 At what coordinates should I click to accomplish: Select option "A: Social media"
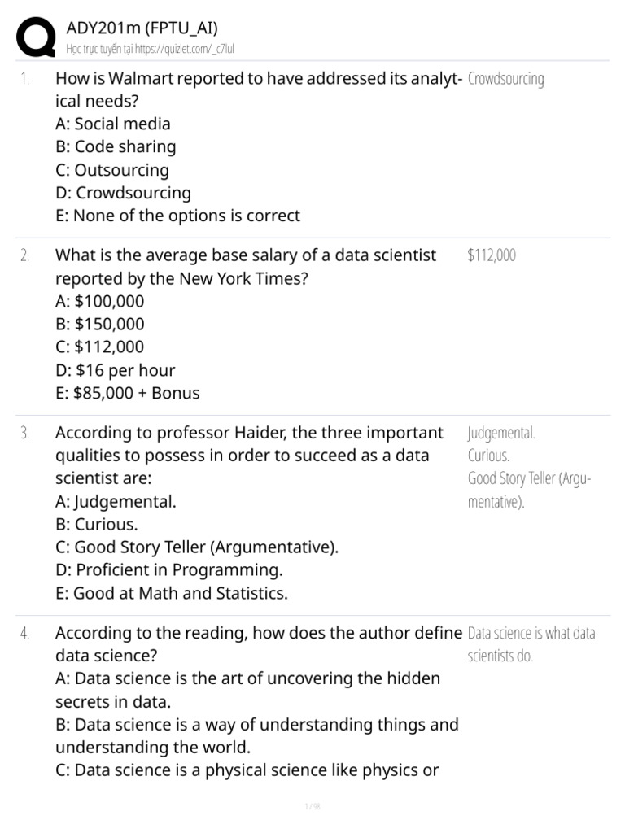click(112, 124)
